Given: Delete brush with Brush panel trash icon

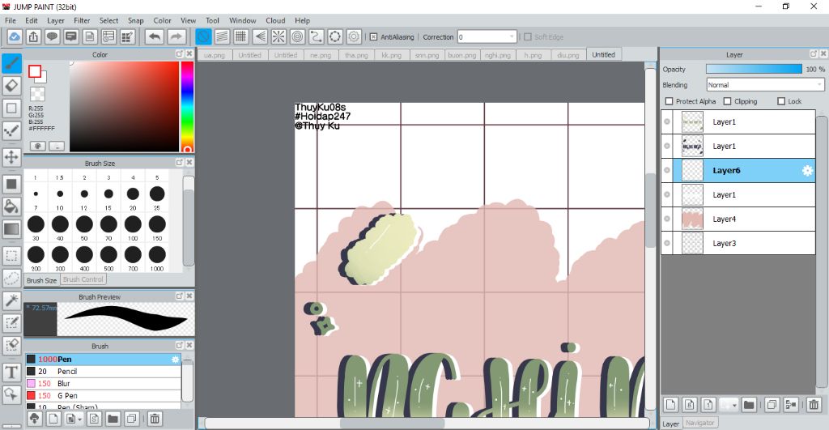Looking at the screenshot, I should coord(155,419).
